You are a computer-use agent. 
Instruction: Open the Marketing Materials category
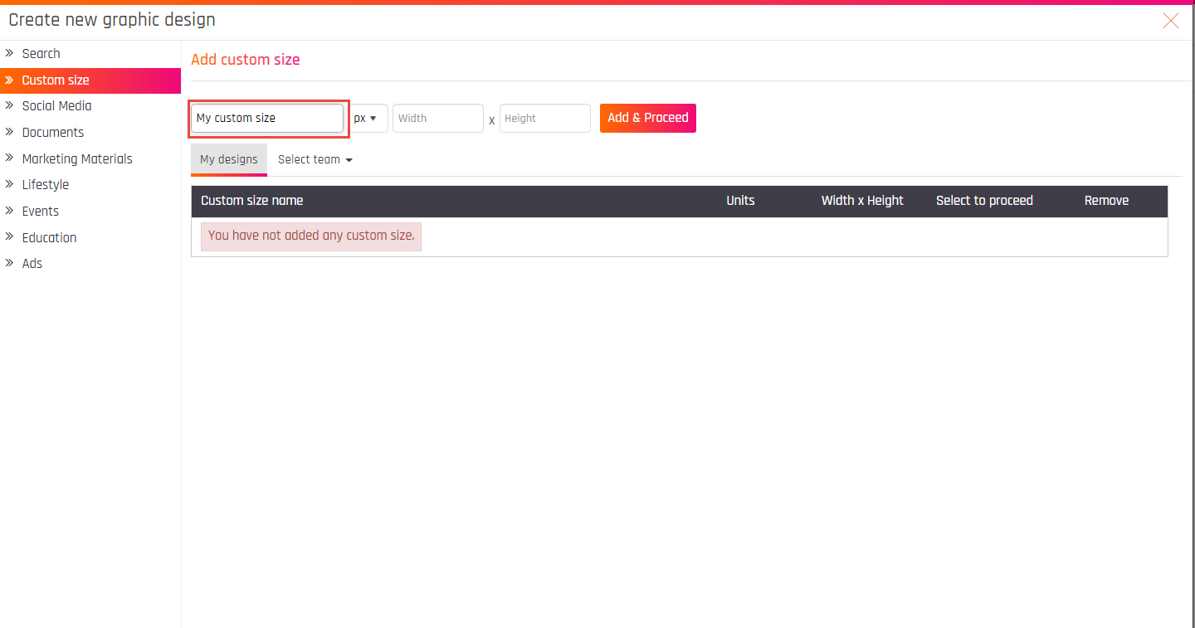click(x=90, y=158)
